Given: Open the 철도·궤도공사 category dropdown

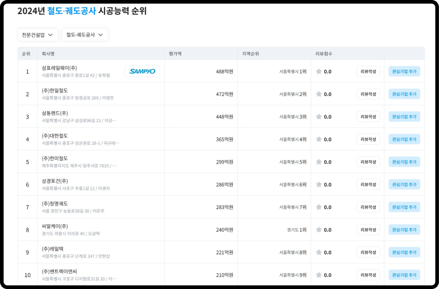Looking at the screenshot, I should 85,35.
